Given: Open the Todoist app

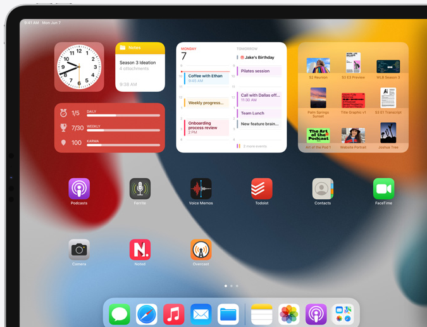Looking at the screenshot, I should tap(261, 188).
